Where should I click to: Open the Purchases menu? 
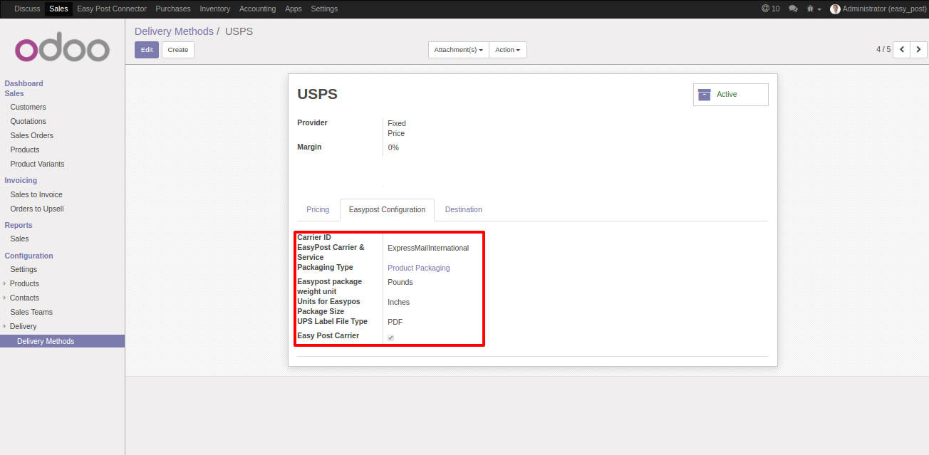point(173,9)
